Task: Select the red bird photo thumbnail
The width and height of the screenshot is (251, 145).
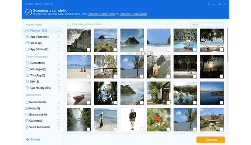Action: (x=159, y=120)
